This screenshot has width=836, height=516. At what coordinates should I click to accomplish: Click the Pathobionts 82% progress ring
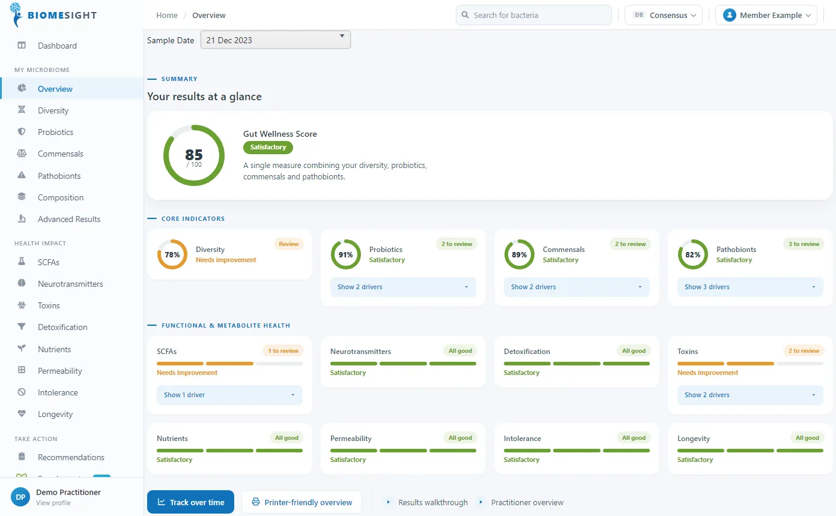693,254
